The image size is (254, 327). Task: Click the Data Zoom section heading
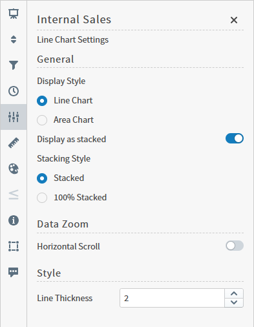63,224
